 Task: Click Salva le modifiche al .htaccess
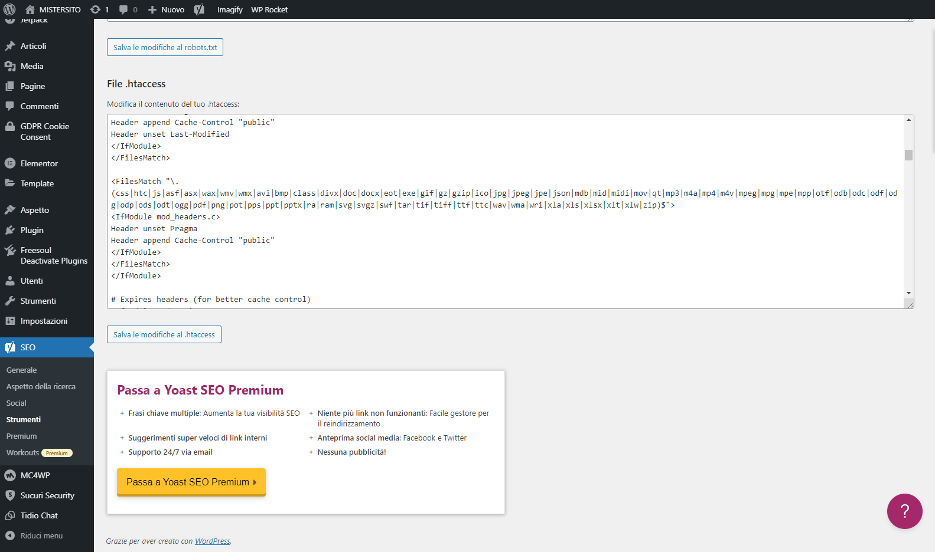click(x=164, y=334)
